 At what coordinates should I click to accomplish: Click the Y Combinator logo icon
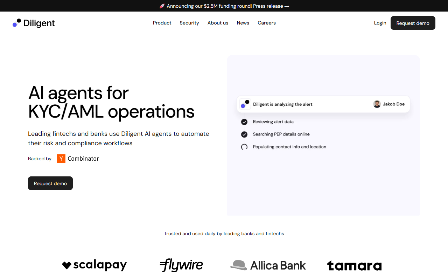pyautogui.click(x=61, y=159)
